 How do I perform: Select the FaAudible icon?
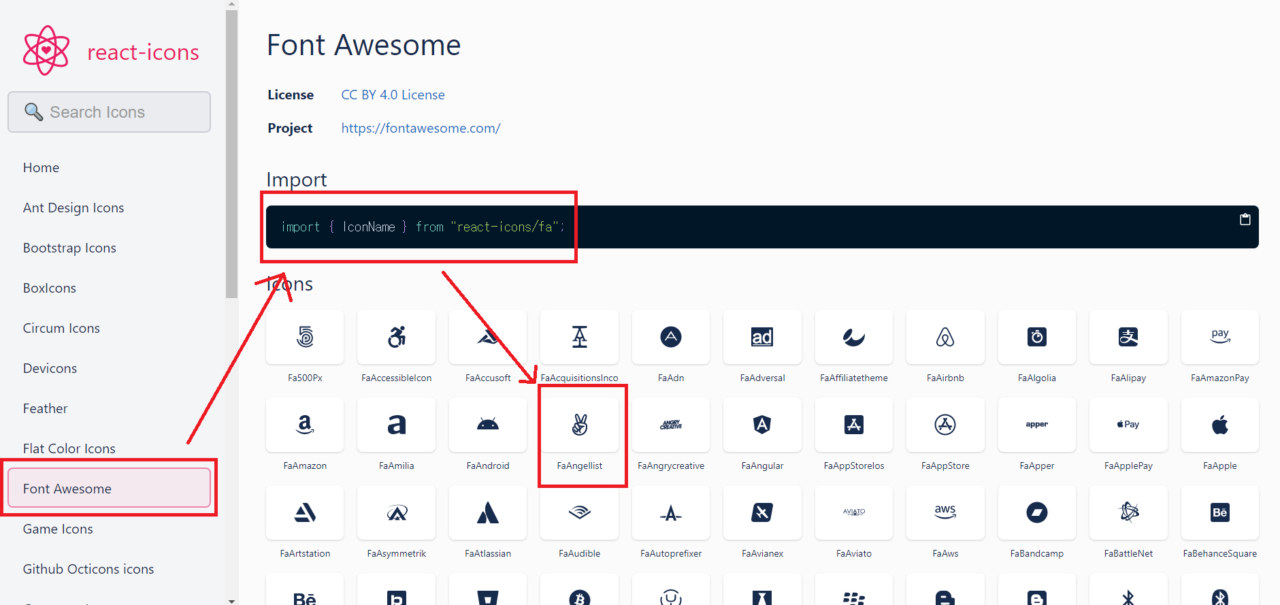(x=580, y=512)
